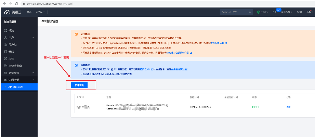Screen dimensions: 316x137
Task: Click the grid icon beside 概览
Action: (5, 31)
